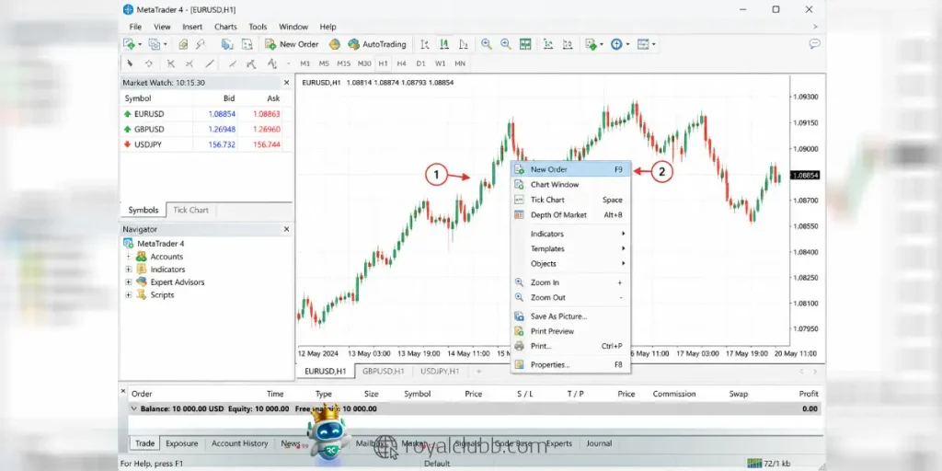This screenshot has height=471, width=942.
Task: Open the Account History terminal tab
Action: click(240, 443)
